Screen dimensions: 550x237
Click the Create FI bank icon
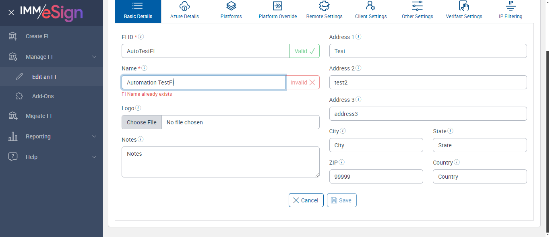pos(13,36)
